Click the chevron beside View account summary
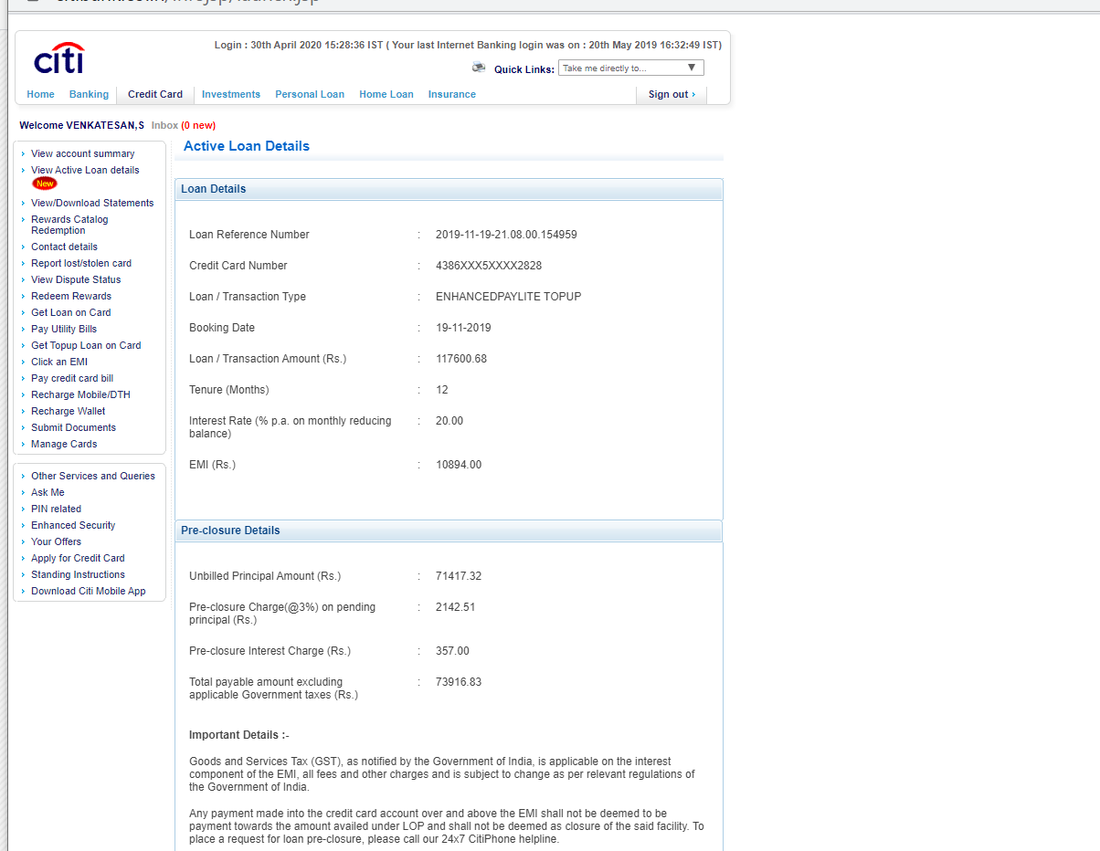 (25, 153)
